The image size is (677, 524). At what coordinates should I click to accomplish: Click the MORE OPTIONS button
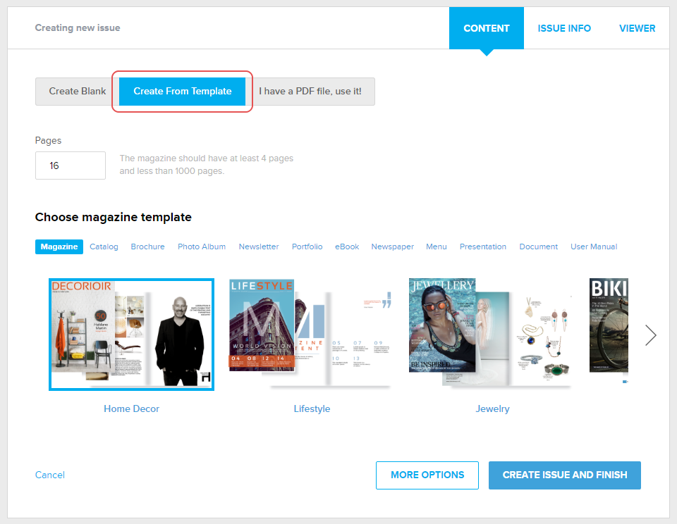coord(427,475)
